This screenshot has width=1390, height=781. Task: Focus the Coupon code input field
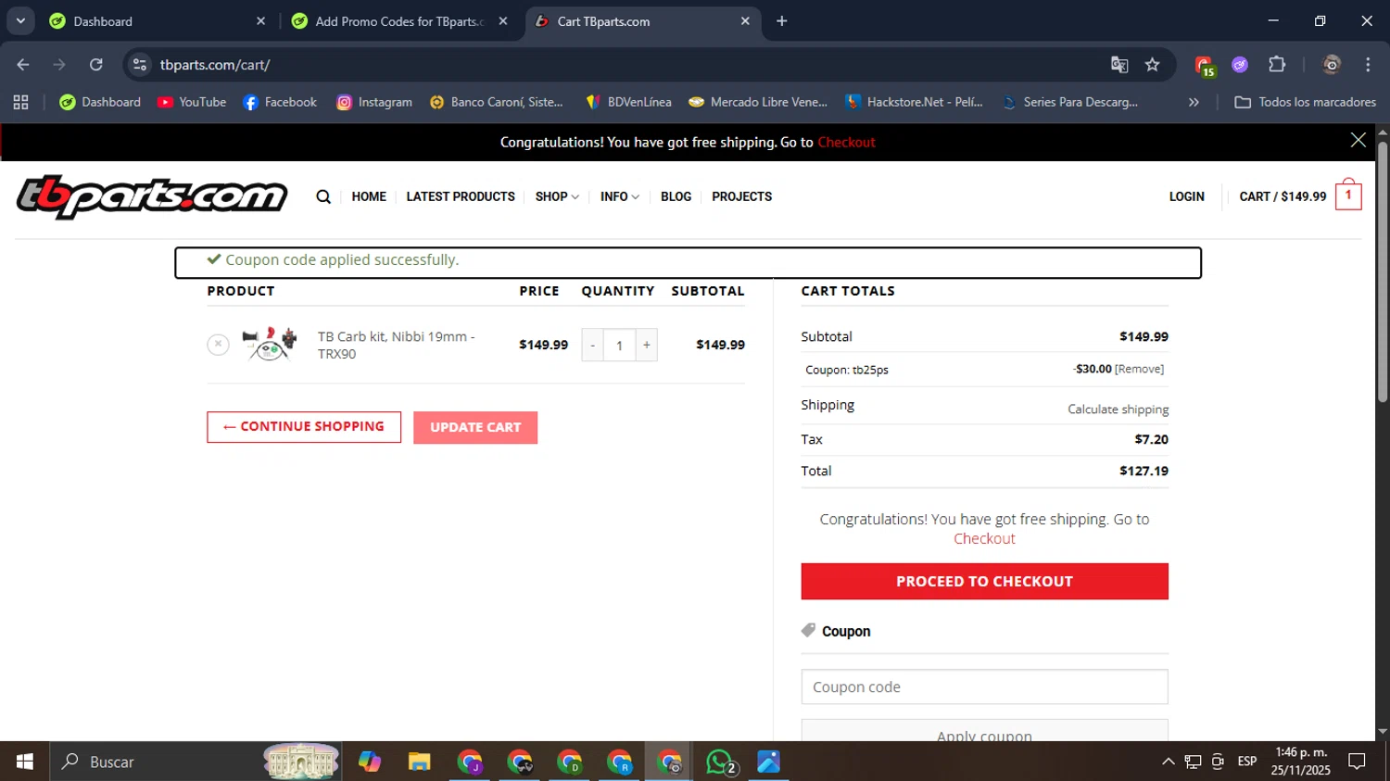click(984, 687)
